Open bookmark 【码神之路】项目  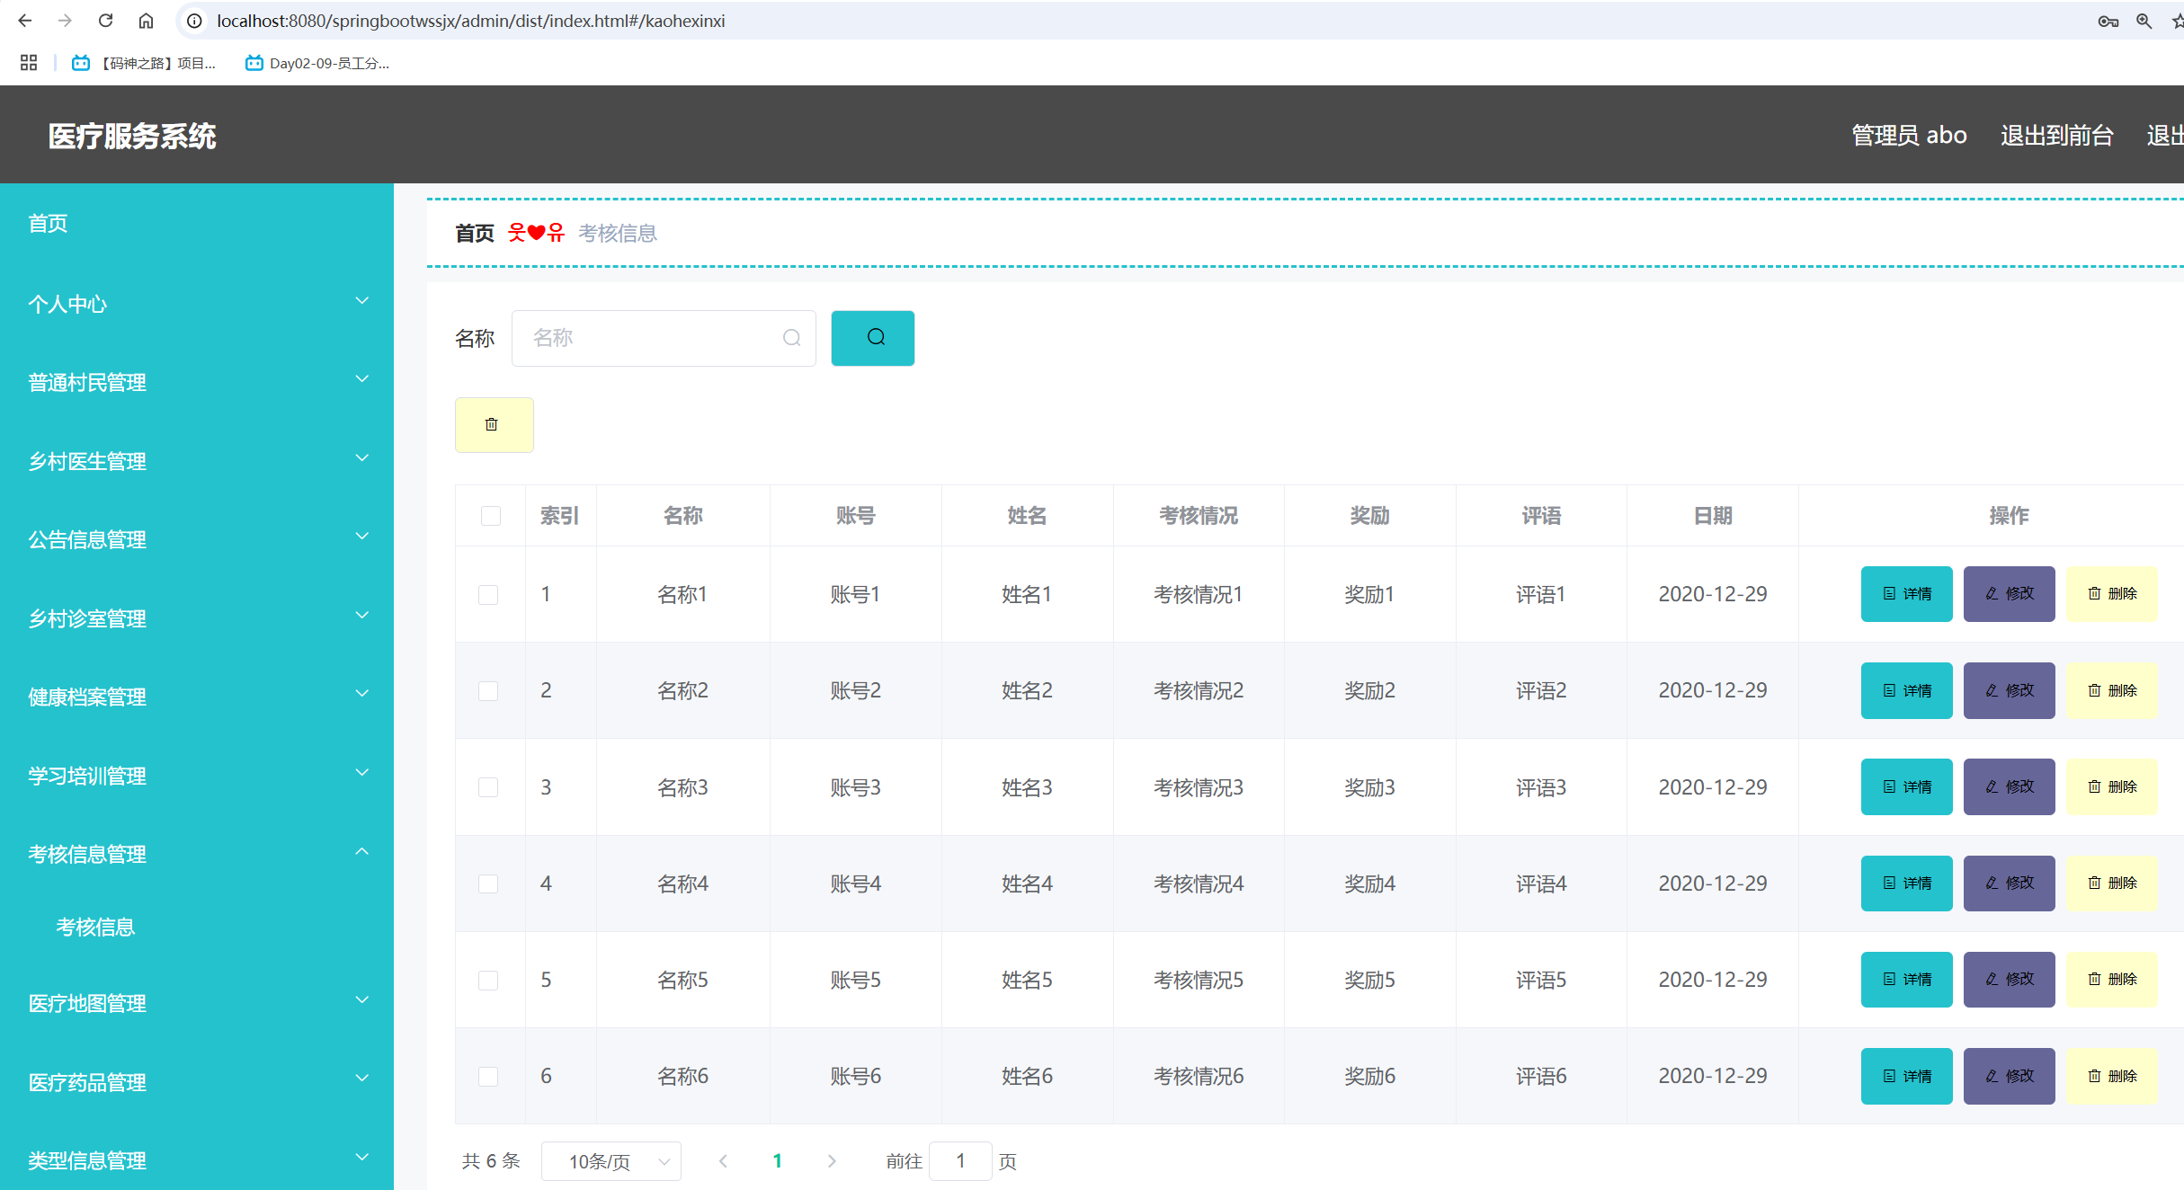144,63
